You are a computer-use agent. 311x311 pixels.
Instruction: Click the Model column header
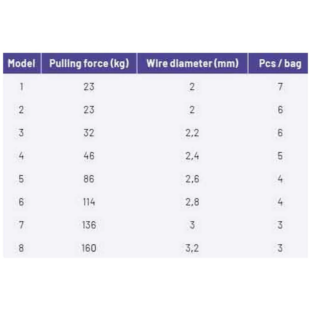coord(21,63)
